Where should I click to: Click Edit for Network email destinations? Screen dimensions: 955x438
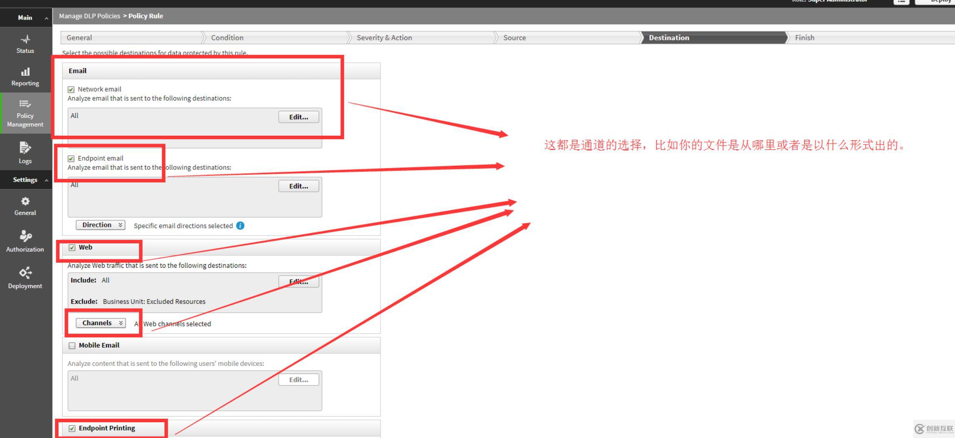click(298, 117)
